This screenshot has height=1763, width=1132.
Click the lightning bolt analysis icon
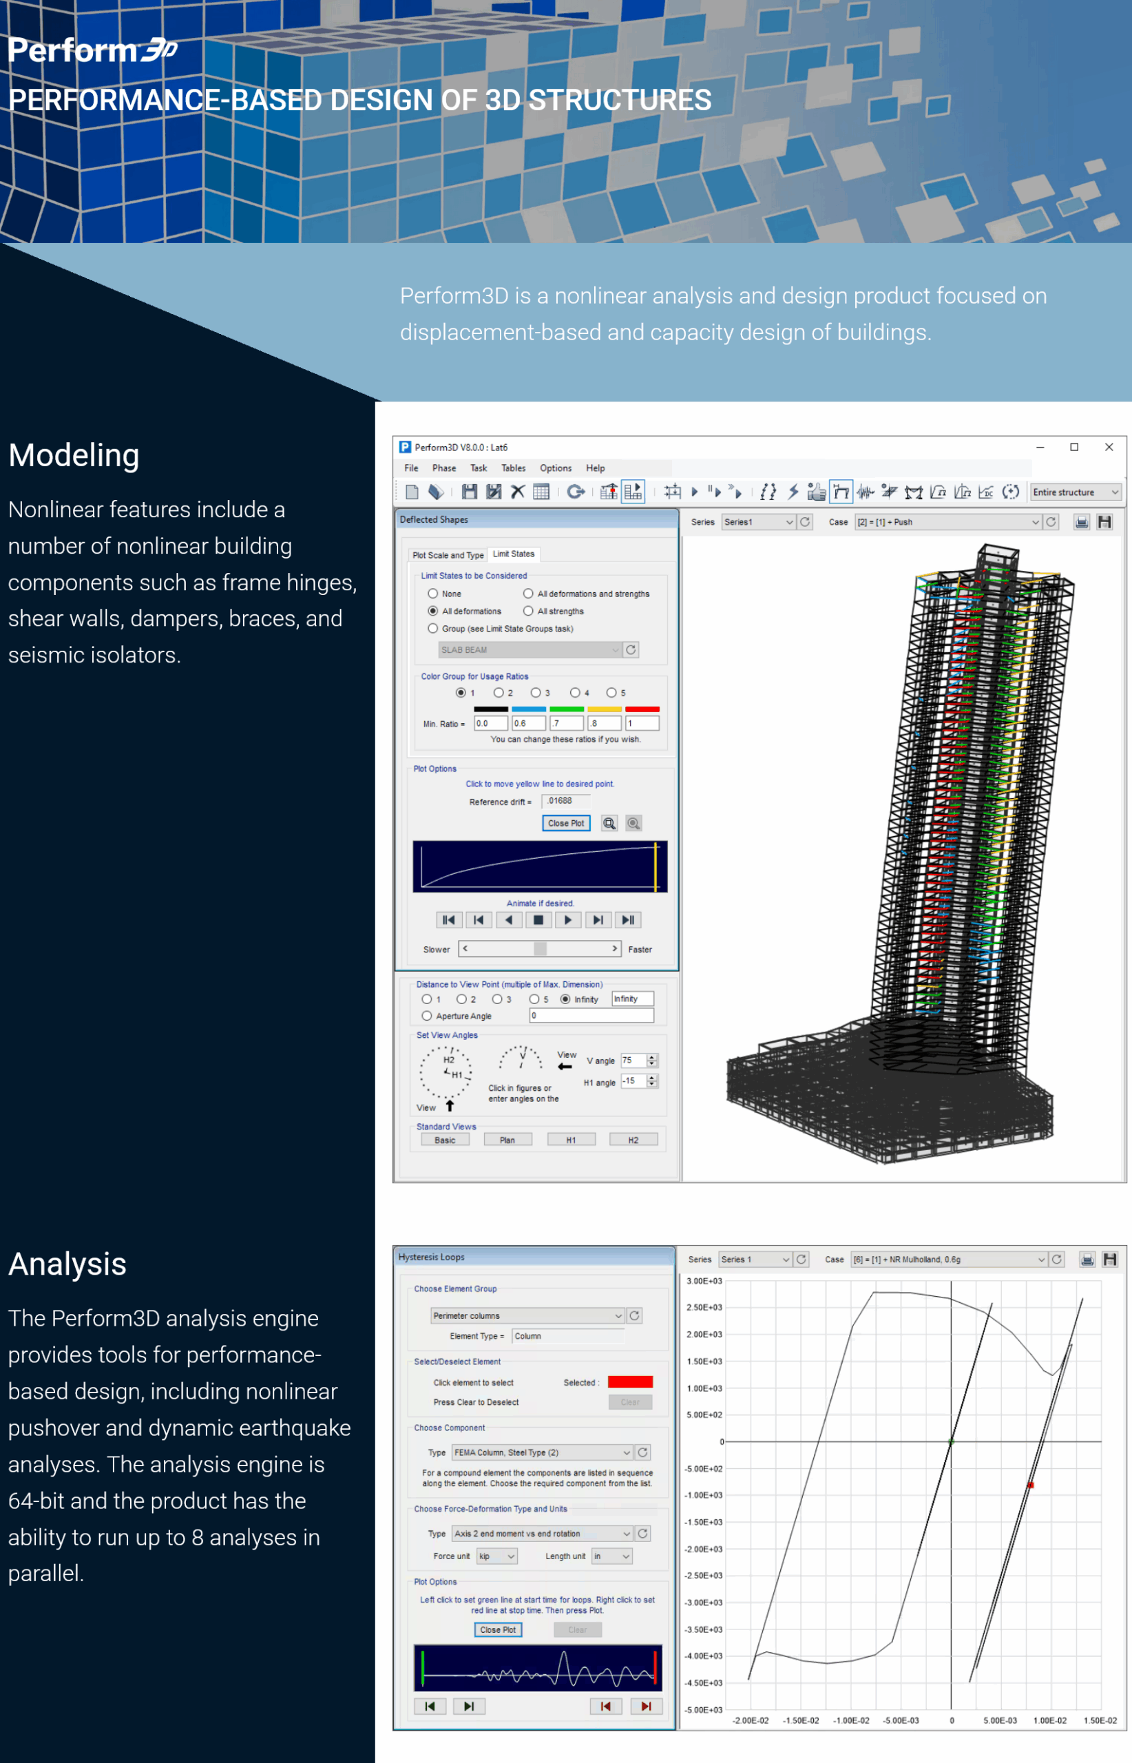[793, 492]
